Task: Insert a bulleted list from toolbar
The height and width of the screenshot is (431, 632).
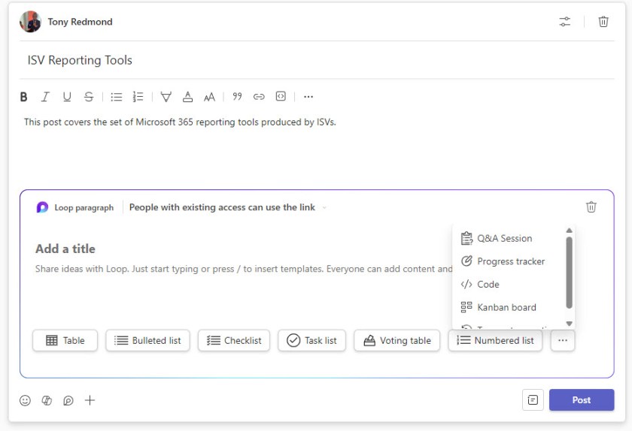Action: pyautogui.click(x=117, y=97)
